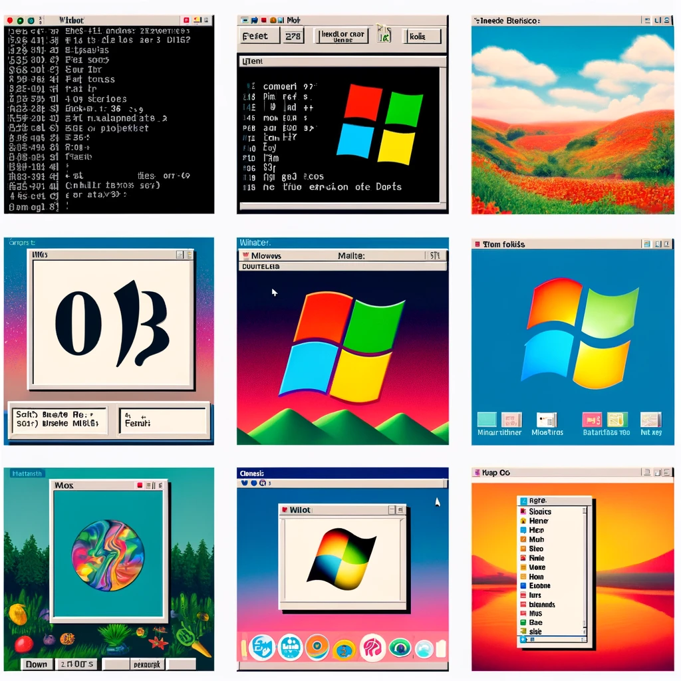681x681 pixels.
Task: Click the red heart icon in Wilot title bar
Action: pos(285,510)
